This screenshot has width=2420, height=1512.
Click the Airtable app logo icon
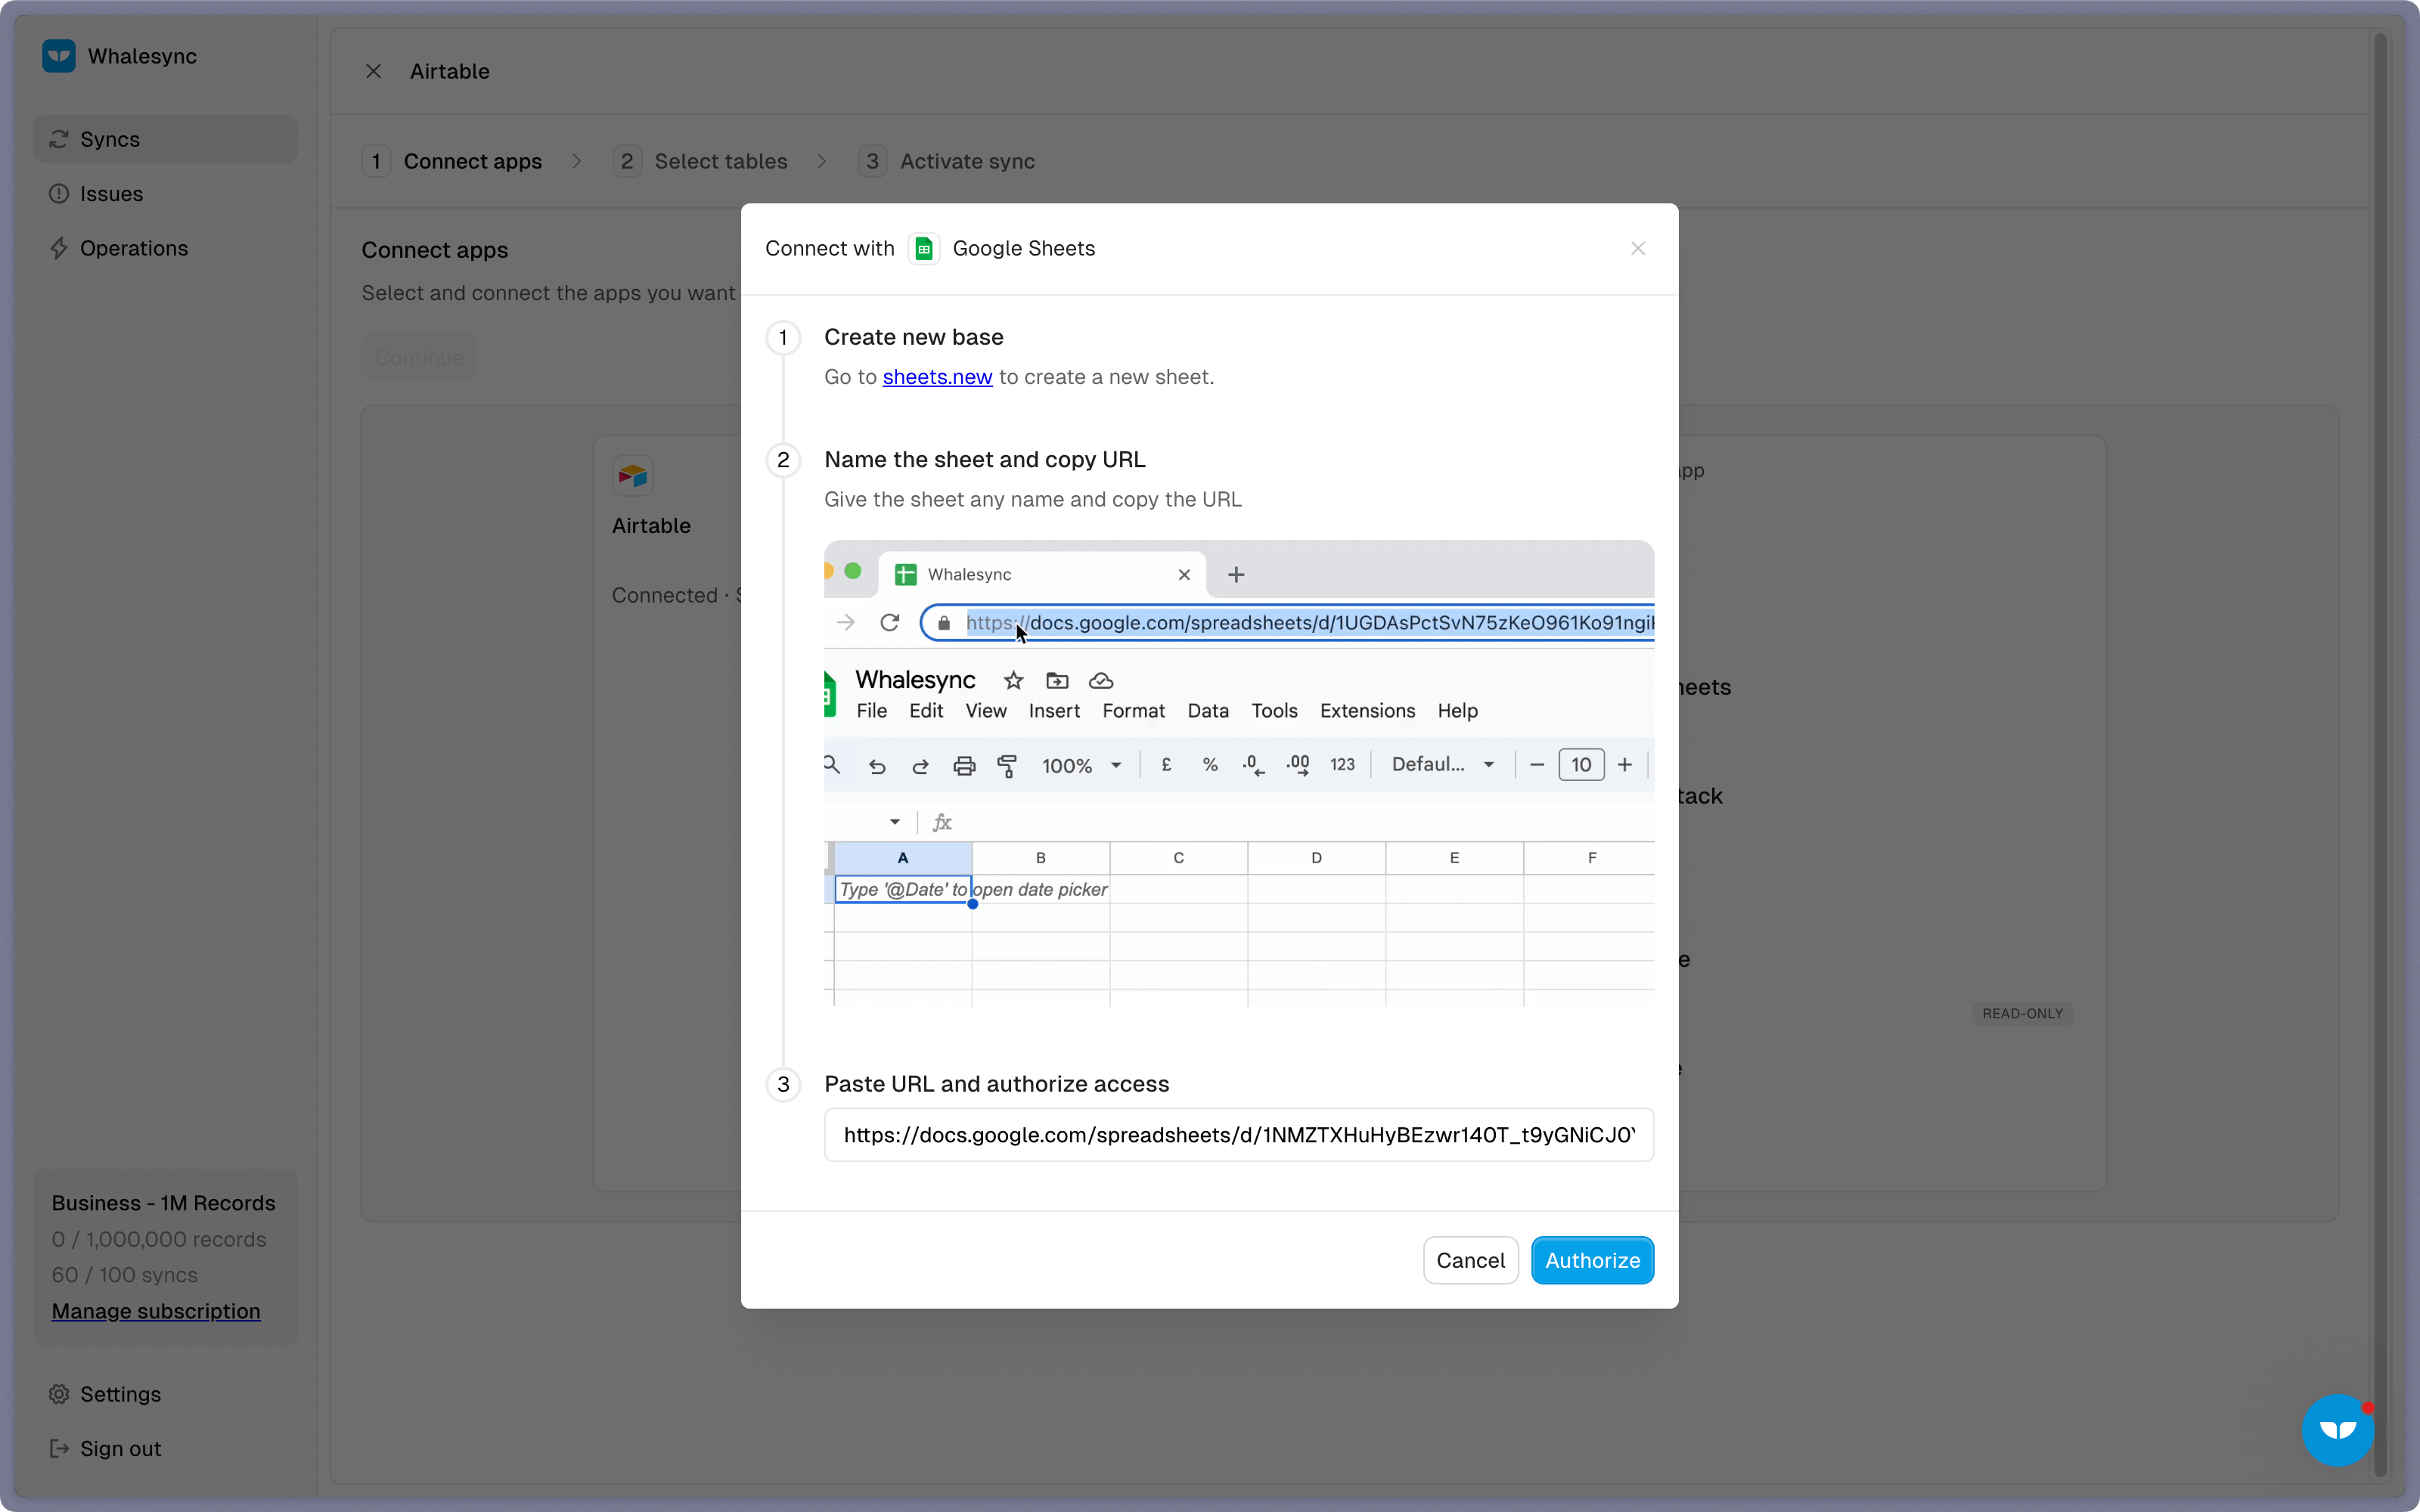(x=633, y=476)
